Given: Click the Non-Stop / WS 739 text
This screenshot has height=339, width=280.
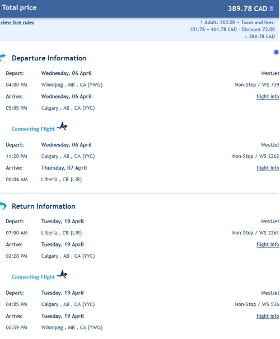Looking at the screenshot, I should (x=257, y=85).
